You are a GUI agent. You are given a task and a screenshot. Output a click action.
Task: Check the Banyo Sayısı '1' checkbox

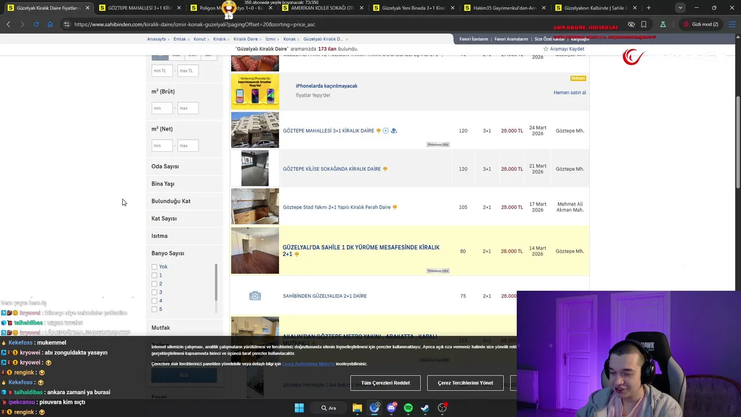click(154, 275)
